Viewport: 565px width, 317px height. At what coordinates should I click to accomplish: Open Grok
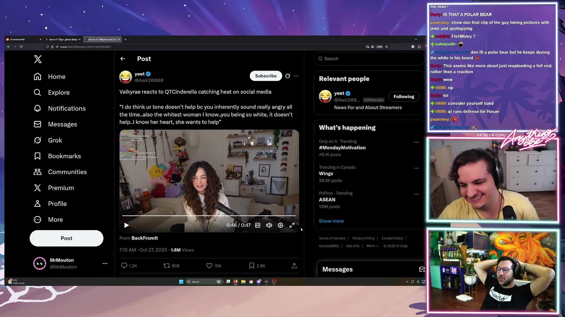click(x=48, y=140)
